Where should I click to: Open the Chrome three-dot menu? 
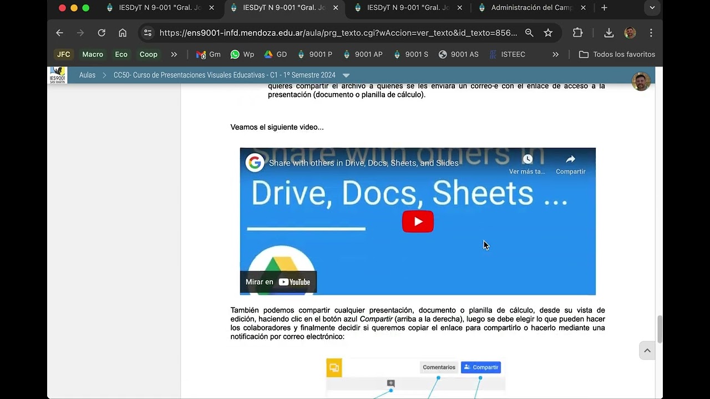651,33
